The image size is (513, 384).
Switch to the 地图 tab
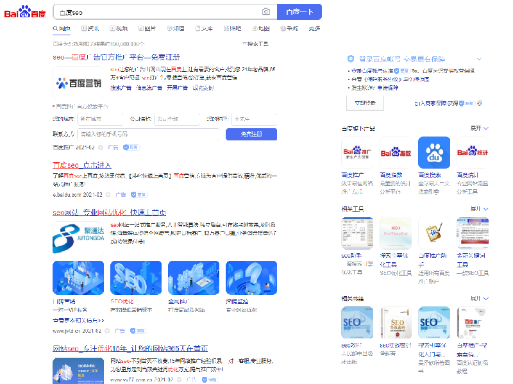(261, 28)
